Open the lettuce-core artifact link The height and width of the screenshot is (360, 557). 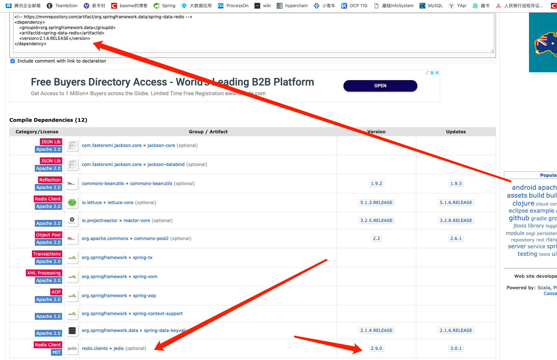click(x=121, y=203)
